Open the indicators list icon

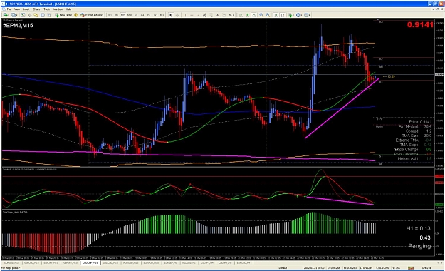click(290, 15)
